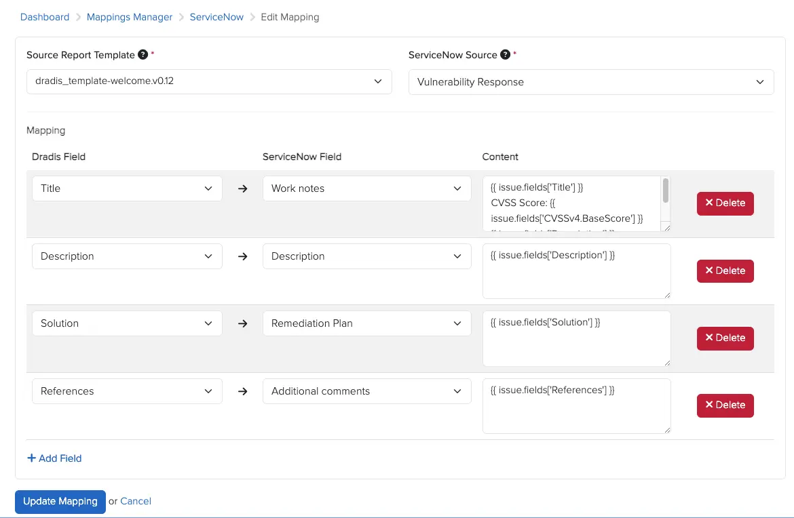Open Source Report Template dropdown
Viewport: 794px width, 518px height.
click(x=209, y=81)
